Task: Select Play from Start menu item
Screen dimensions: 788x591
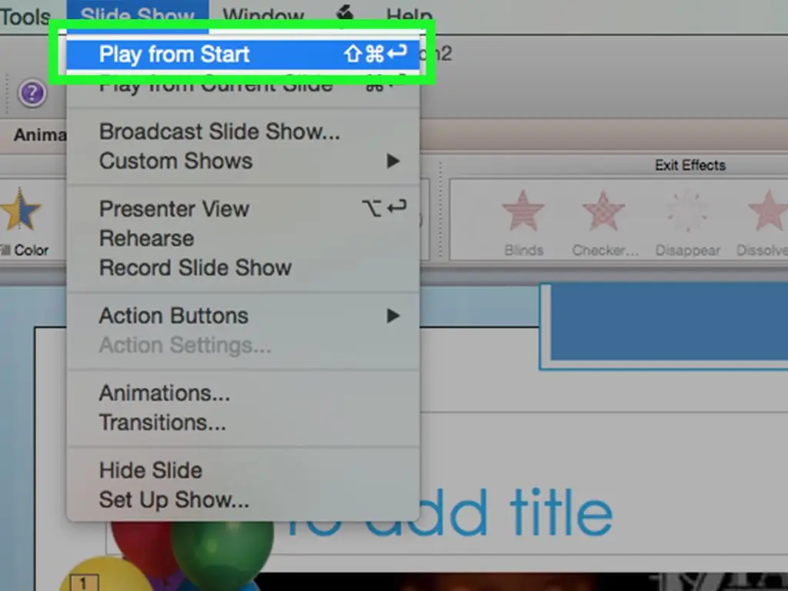Action: pos(243,54)
